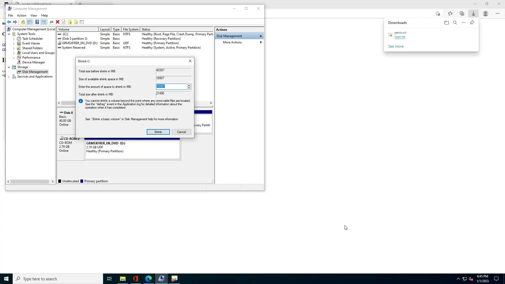
Task: Click the Settings list icon in toolbar
Action: 82,22
